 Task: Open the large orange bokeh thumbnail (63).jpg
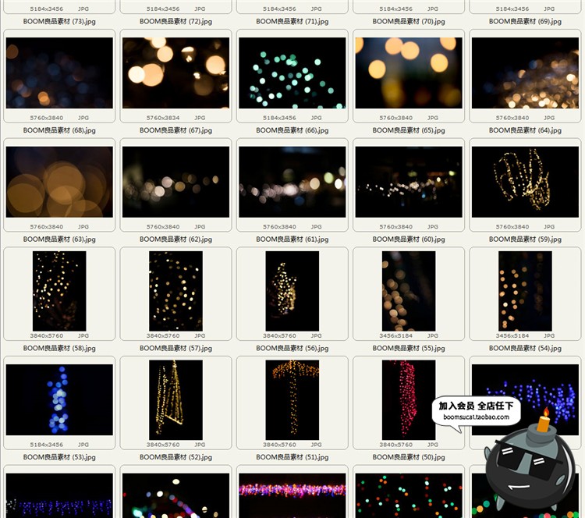59,182
